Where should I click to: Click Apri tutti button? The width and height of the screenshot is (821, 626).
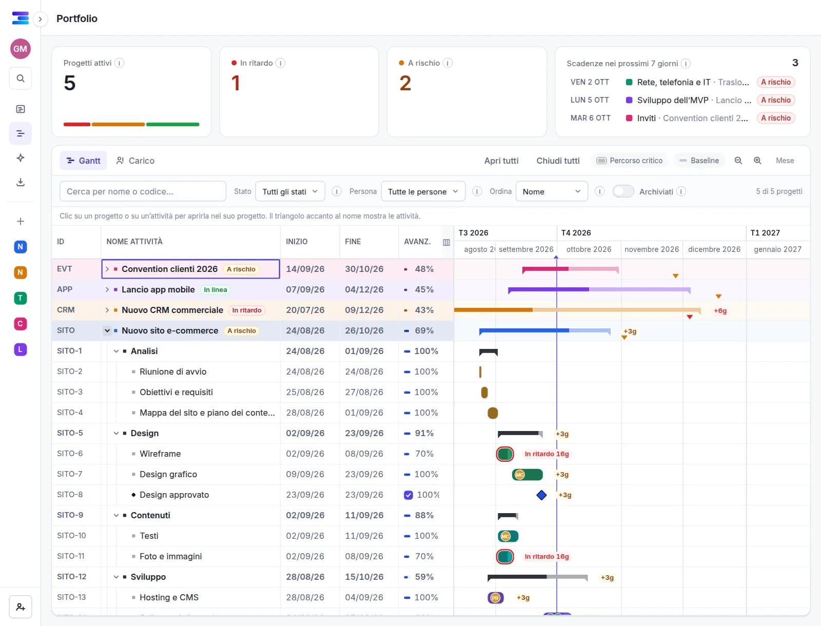501,161
